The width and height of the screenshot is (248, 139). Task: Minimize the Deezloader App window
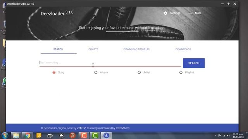[x=222, y=4]
